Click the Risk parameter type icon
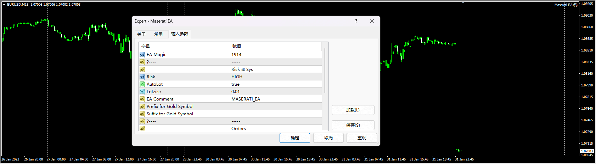The height and width of the screenshot is (164, 596). (142, 77)
